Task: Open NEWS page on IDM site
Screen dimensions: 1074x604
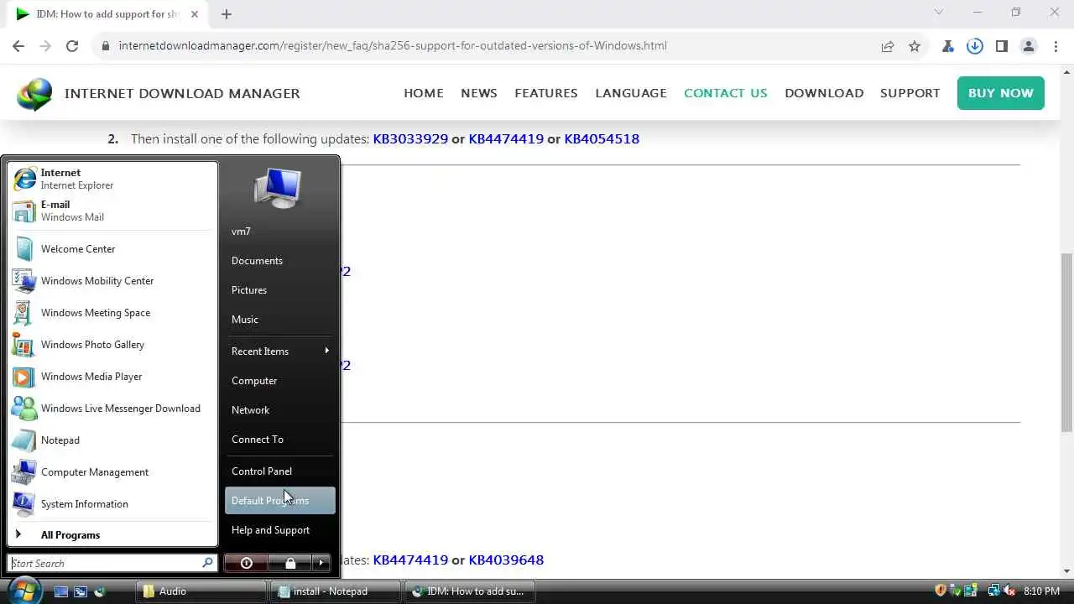Action: coord(479,93)
